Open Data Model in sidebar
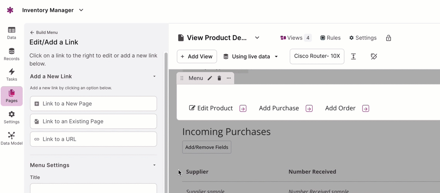The width and height of the screenshot is (440, 193). (12, 138)
